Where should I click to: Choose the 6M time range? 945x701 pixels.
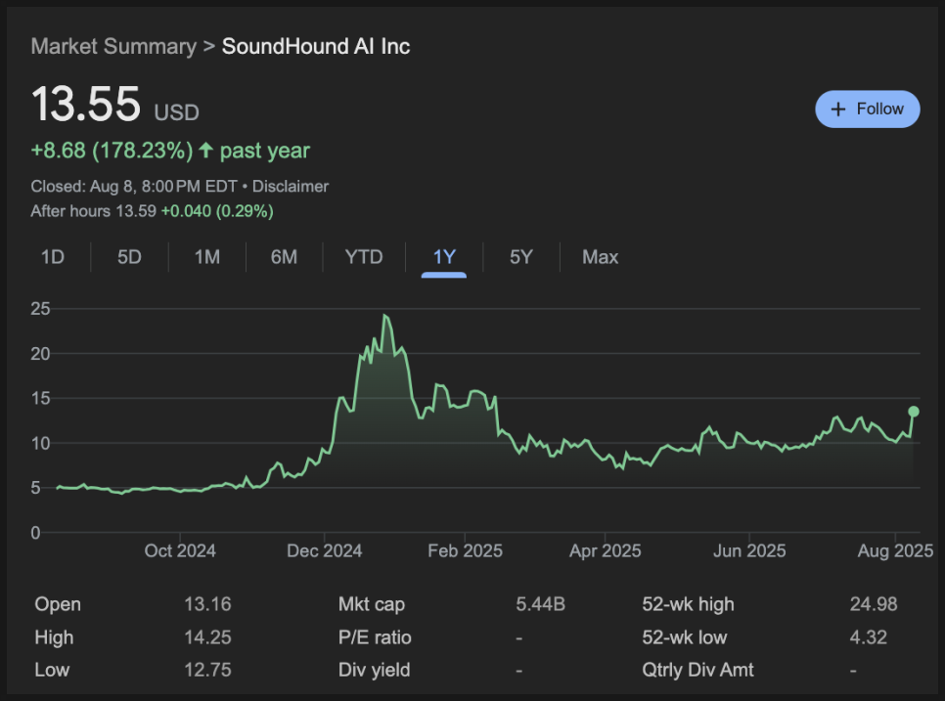tap(284, 257)
